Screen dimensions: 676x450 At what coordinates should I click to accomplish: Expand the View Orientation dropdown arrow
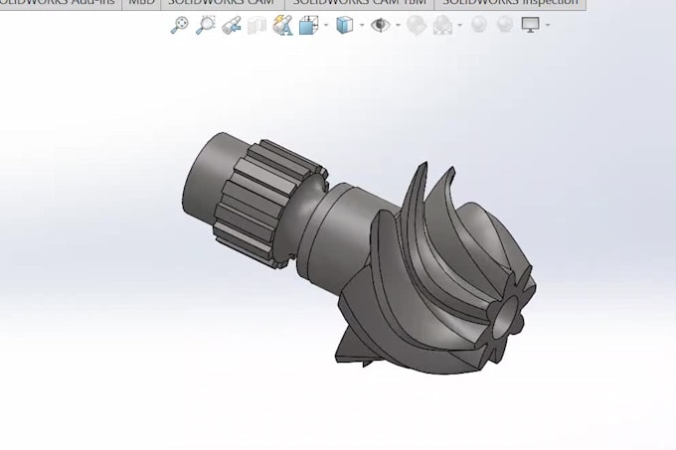(326, 25)
